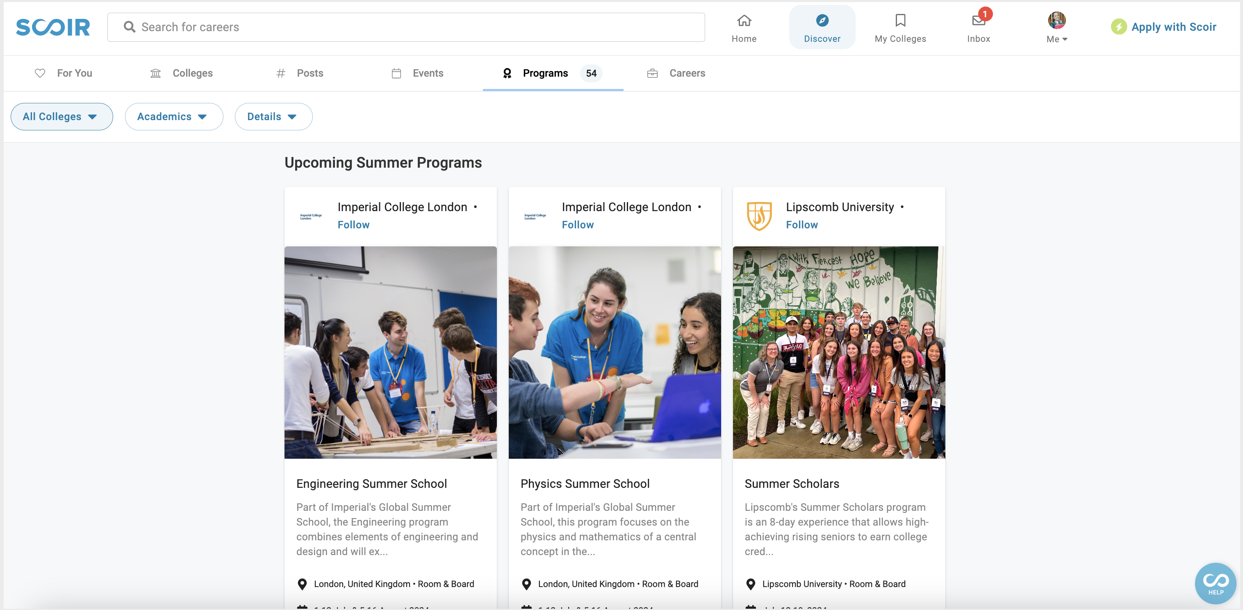
Task: Open Lipscomb University name link
Action: pyautogui.click(x=840, y=207)
